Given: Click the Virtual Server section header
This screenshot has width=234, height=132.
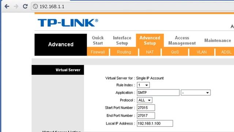Looking at the screenshot, I should tap(58, 70).
